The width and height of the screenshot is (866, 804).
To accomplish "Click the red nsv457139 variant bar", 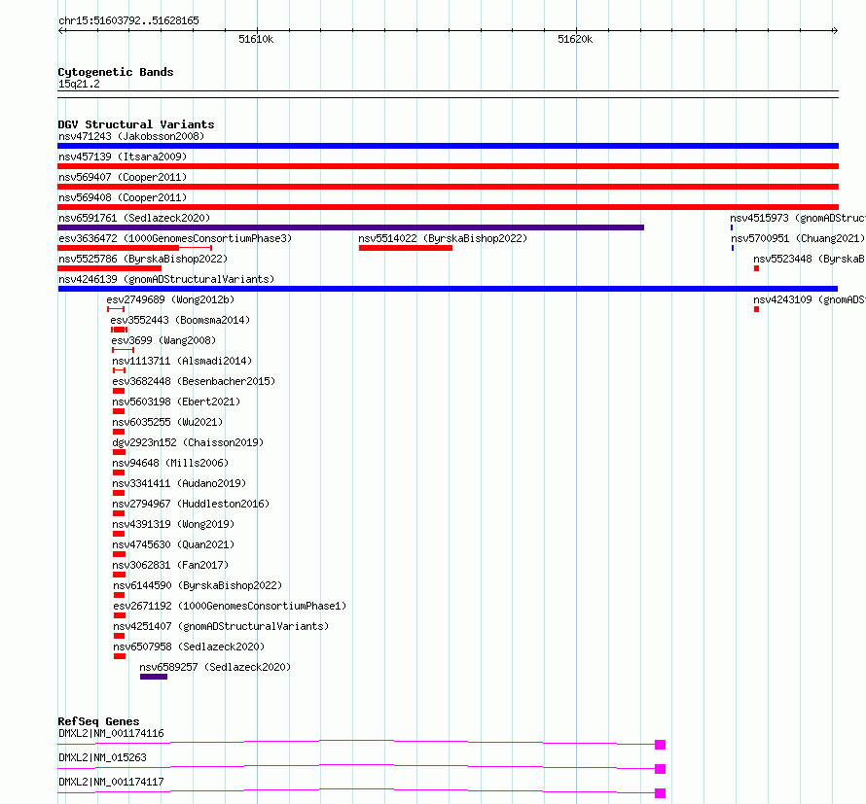I will tap(448, 166).
